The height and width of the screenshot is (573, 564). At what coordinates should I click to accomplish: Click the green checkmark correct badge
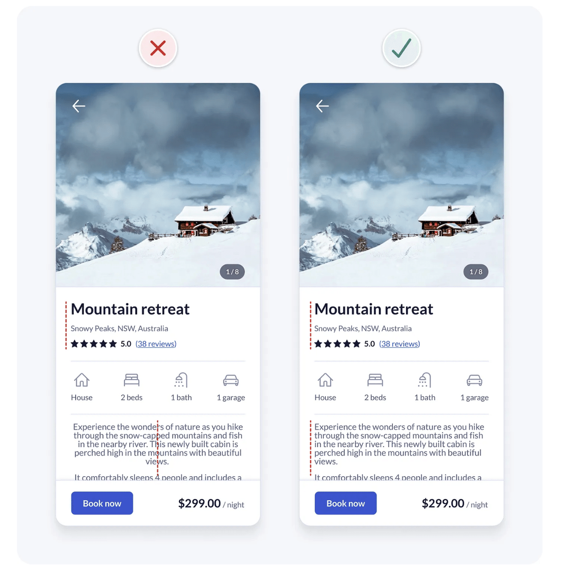point(401,48)
